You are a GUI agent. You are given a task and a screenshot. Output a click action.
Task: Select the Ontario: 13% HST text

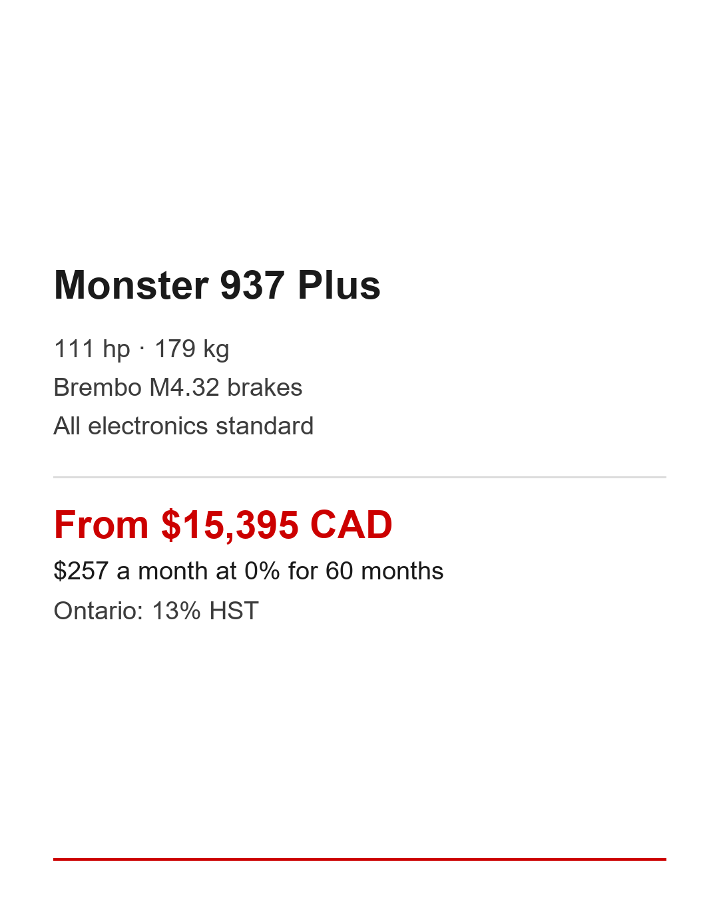pos(156,611)
